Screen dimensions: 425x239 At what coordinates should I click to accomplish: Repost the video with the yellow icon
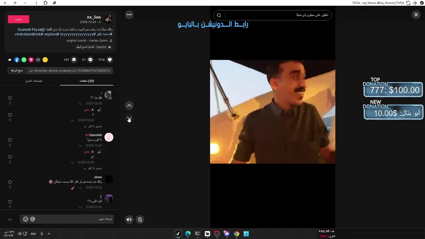point(45,60)
